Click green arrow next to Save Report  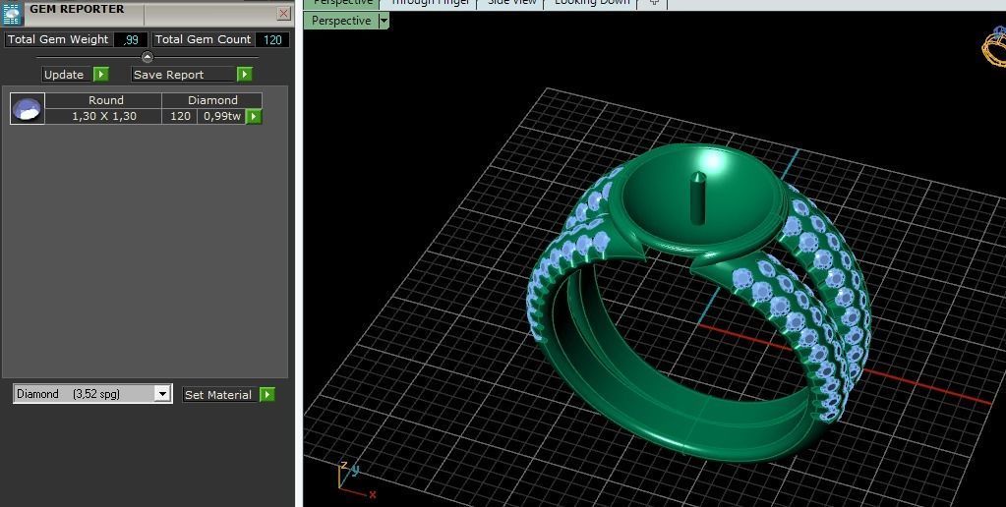(245, 75)
